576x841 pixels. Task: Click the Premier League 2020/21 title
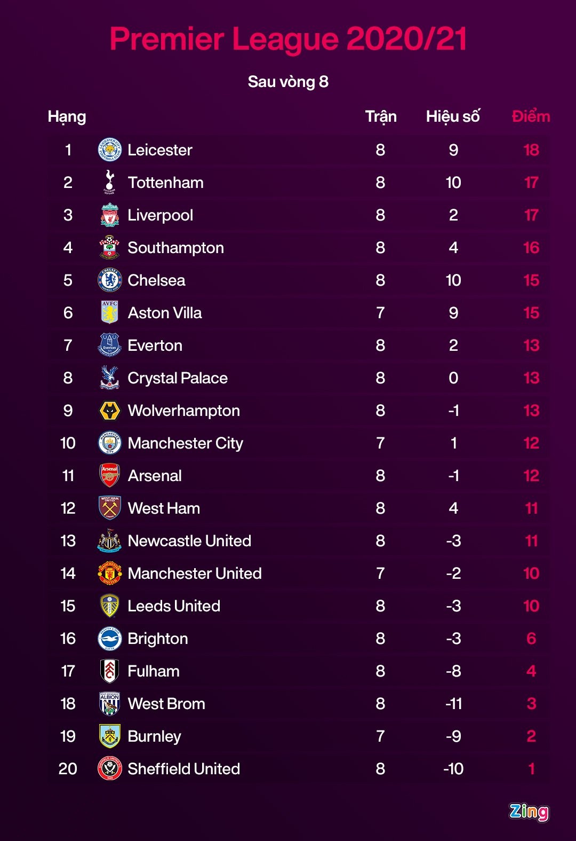tap(288, 39)
